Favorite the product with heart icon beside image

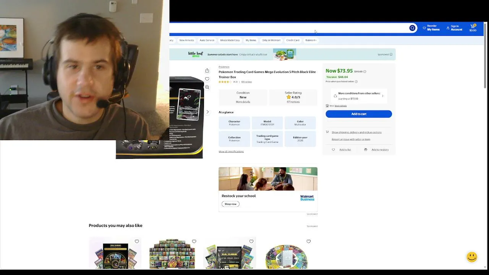pos(207,79)
